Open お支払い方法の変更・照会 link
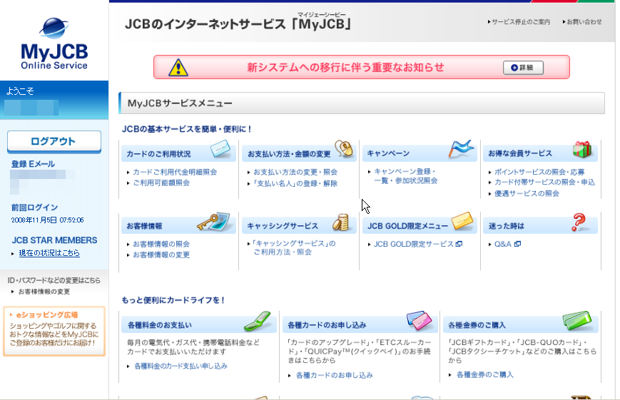This screenshot has height=400, width=620. [295, 173]
